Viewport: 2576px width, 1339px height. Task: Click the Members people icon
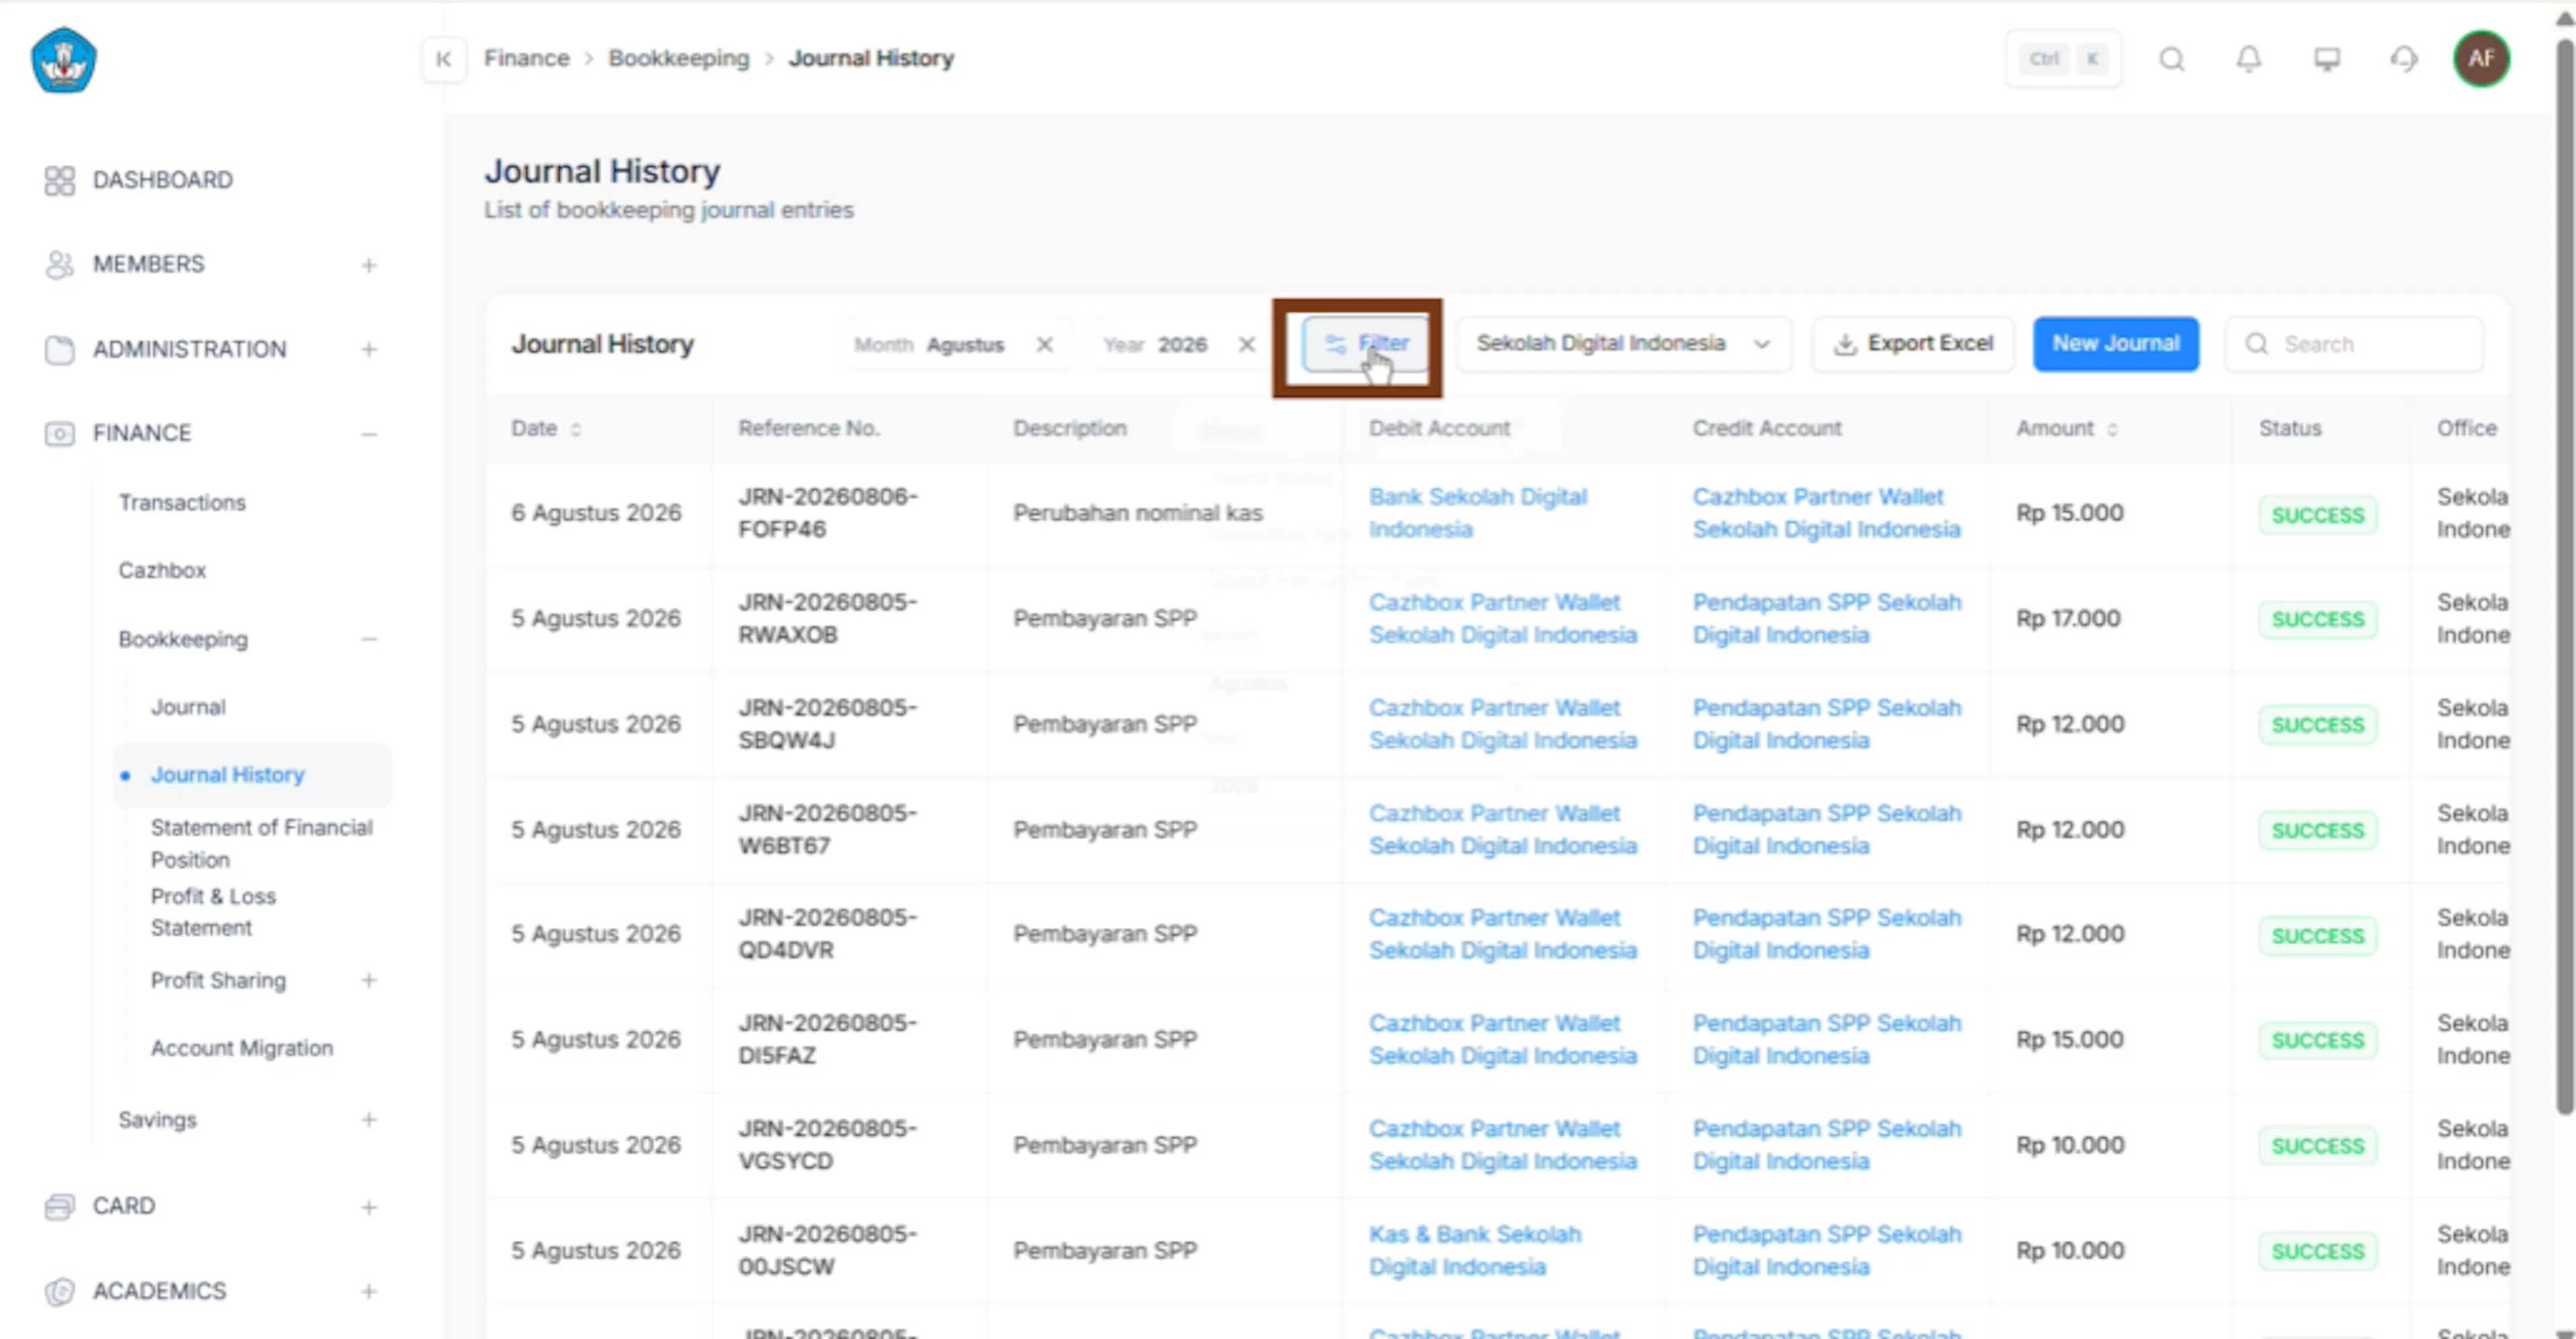[x=59, y=264]
